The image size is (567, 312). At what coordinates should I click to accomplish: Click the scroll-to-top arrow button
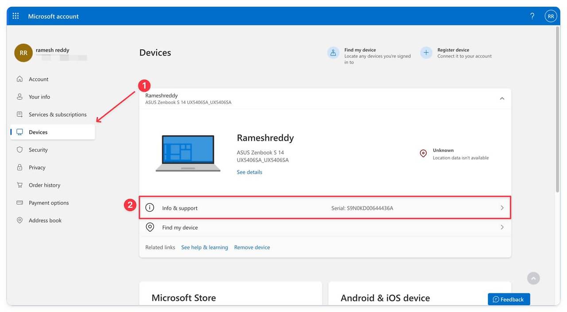533,278
